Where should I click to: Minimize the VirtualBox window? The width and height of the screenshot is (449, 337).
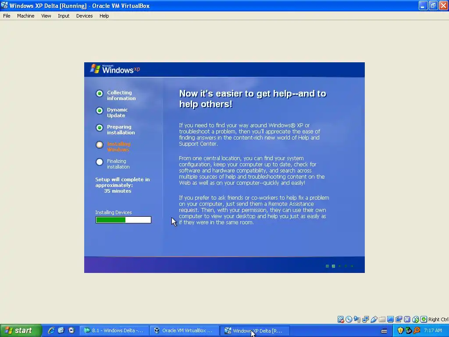point(423,5)
